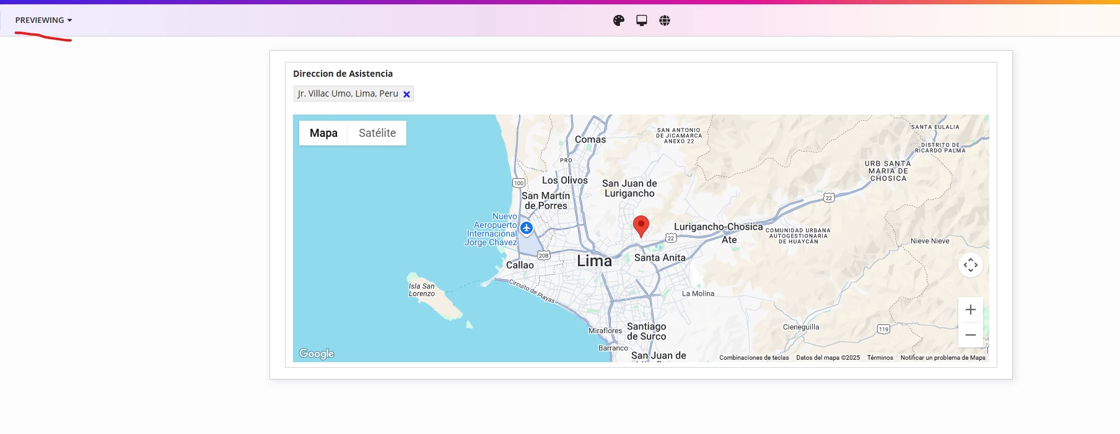Click the Barranco map label
The image size is (1120, 434).
613,348
